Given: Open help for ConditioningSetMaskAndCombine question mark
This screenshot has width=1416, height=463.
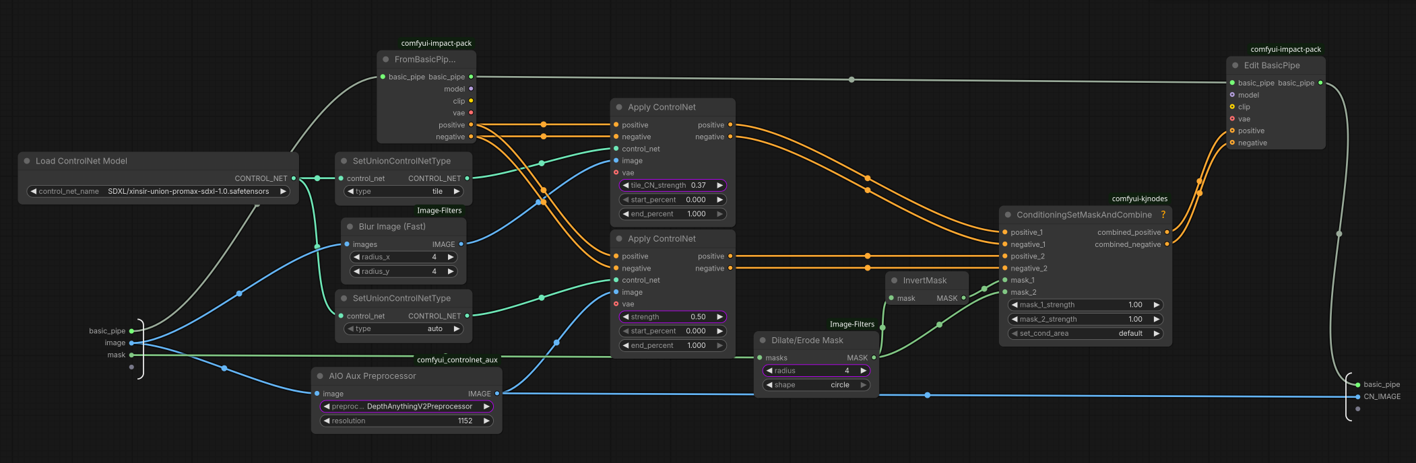Looking at the screenshot, I should tap(1163, 215).
